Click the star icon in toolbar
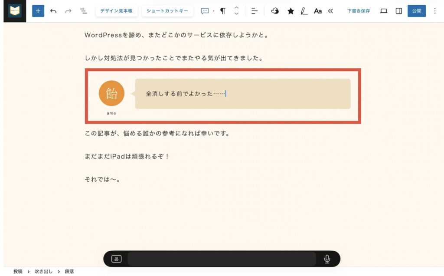 pos(291,11)
